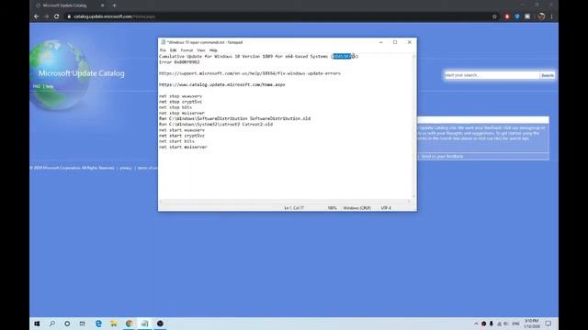Click the catalog.update.microsoft.com address bar
Screen dimensions: 588x330
click(277, 16)
